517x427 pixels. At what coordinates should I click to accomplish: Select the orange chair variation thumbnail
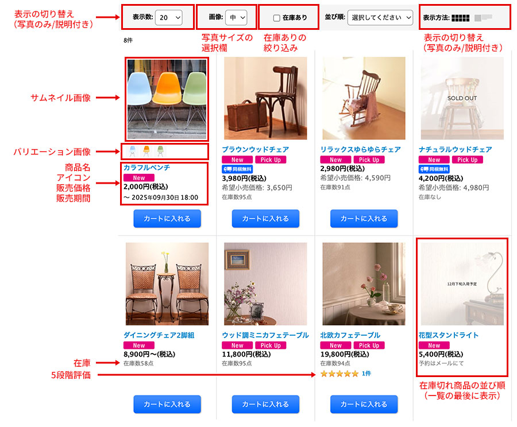pos(146,152)
